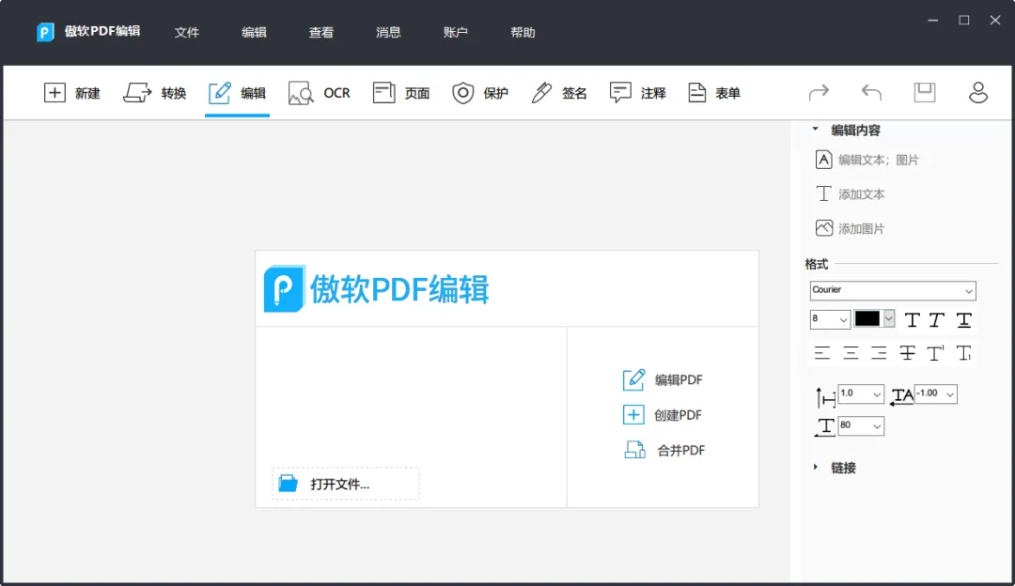The width and height of the screenshot is (1015, 586).
Task: Click the 添加图片 picture icon
Action: click(824, 227)
